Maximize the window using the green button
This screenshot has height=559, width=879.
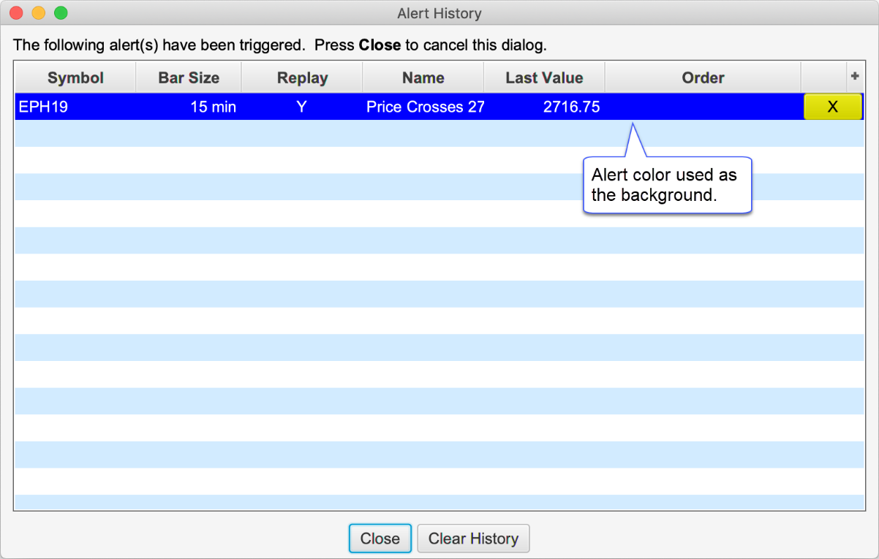click(x=61, y=13)
